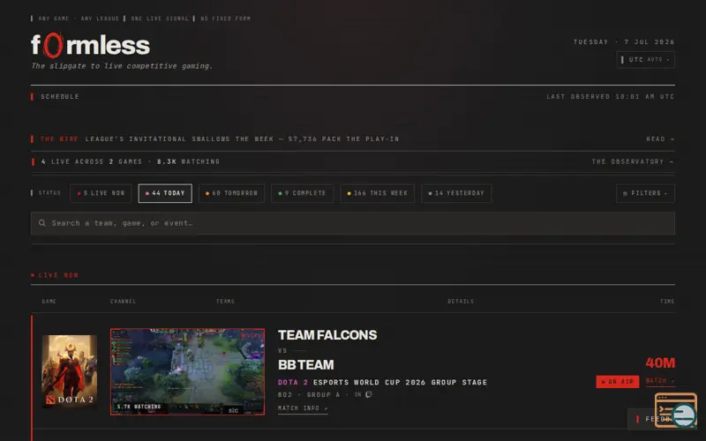Click the 40M elapsed time value
Screen dimensions: 706x441
coord(660,363)
